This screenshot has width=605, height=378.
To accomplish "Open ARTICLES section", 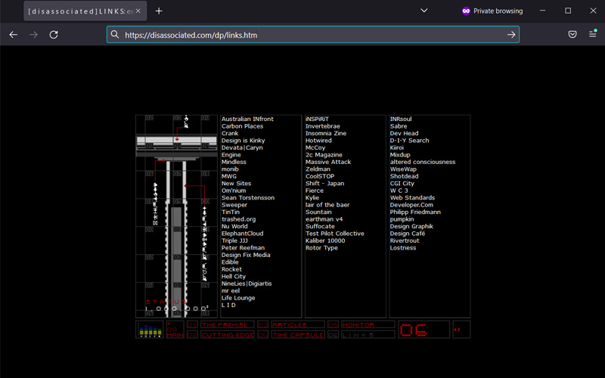I will click(x=298, y=325).
